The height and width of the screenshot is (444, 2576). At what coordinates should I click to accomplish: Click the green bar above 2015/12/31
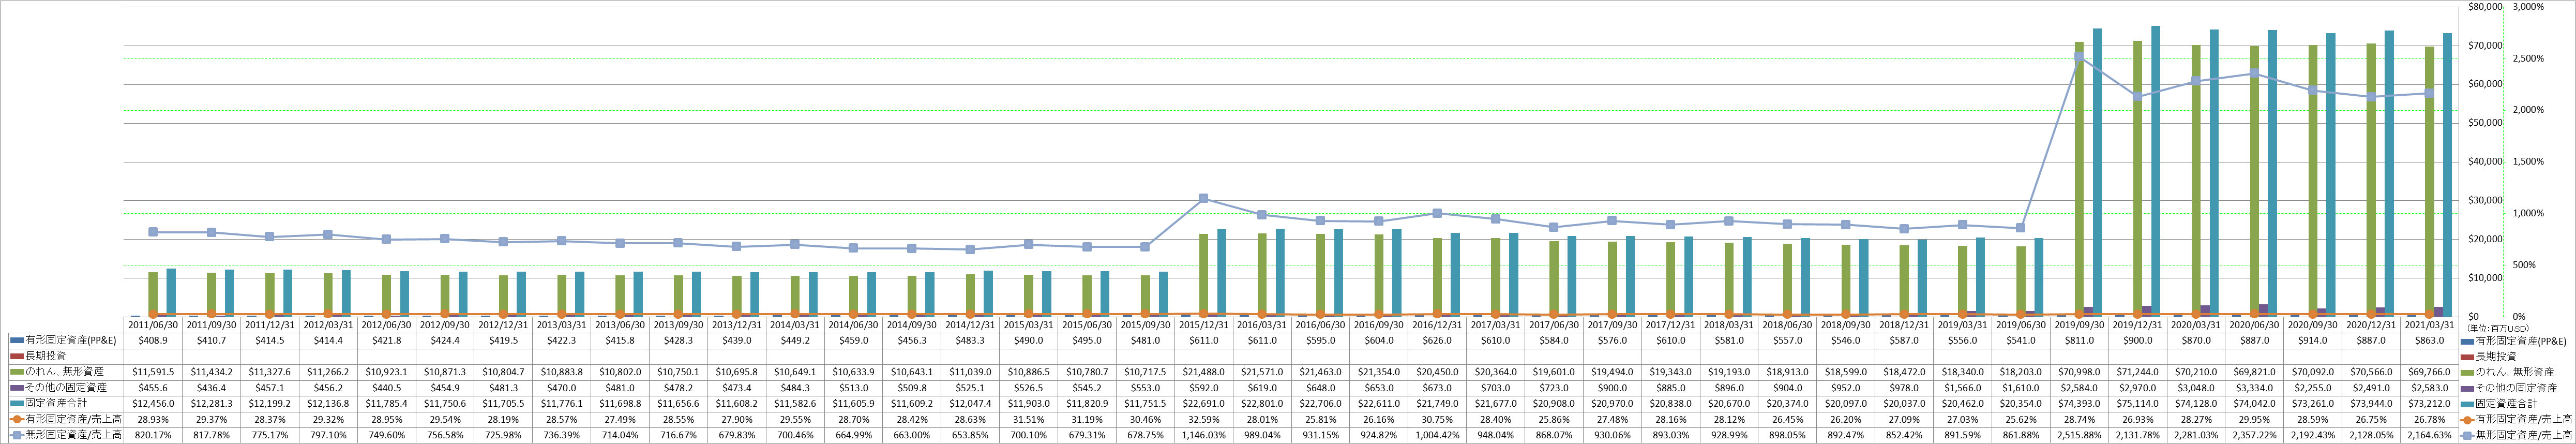tap(1204, 275)
